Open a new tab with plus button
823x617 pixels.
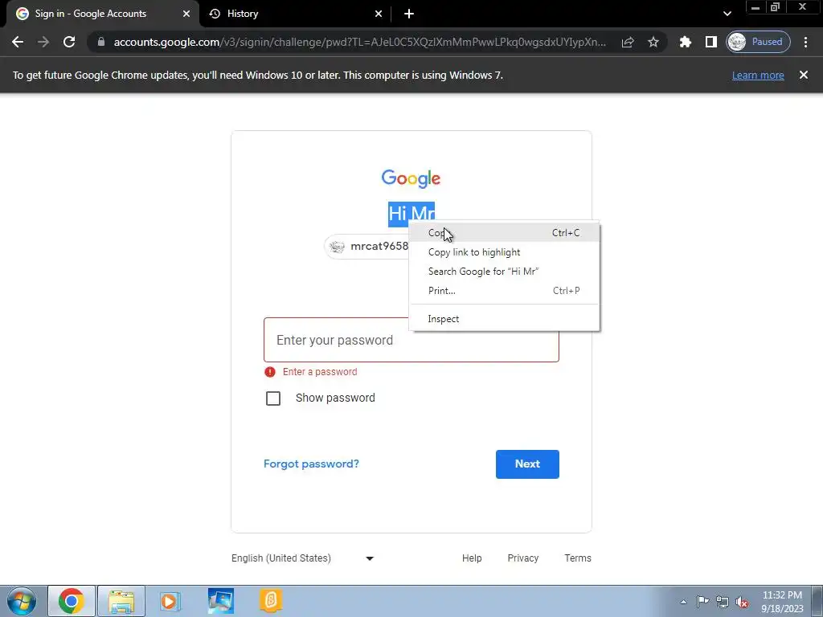(409, 14)
